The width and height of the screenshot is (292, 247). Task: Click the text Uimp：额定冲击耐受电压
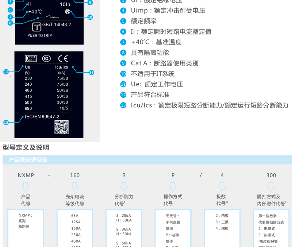(168, 11)
